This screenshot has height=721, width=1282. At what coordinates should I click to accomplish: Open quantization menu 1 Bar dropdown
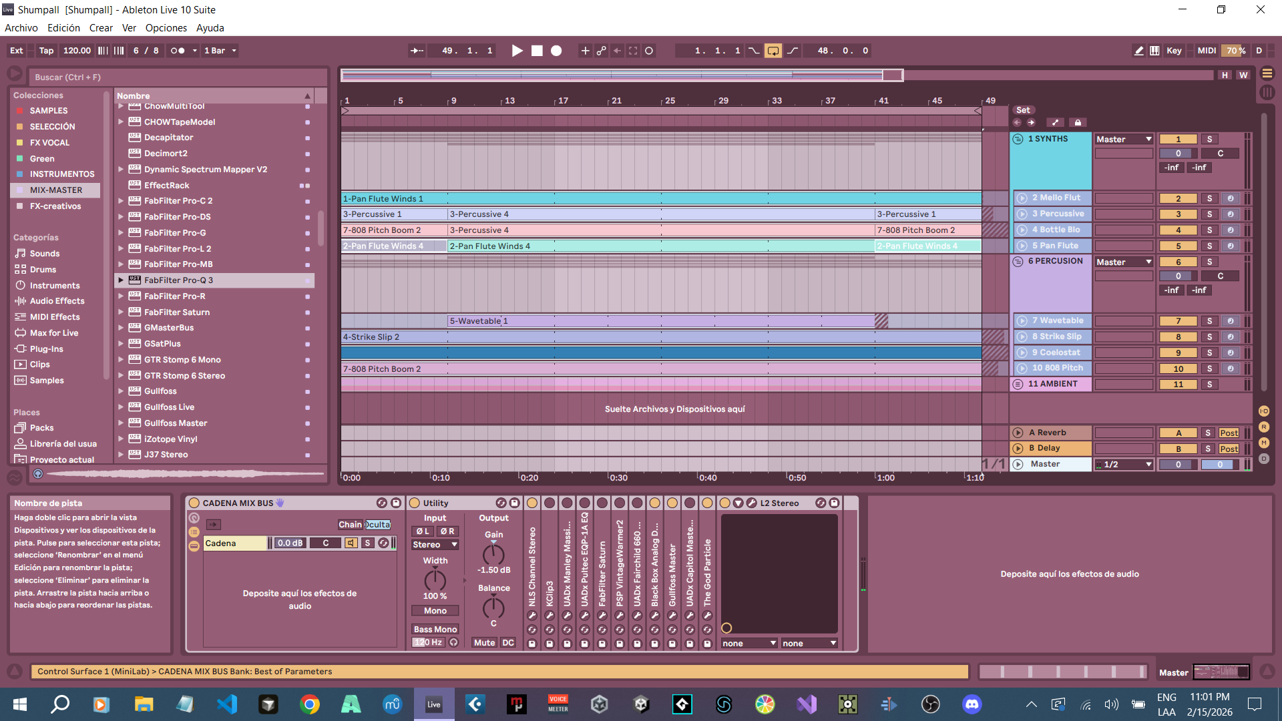click(x=220, y=51)
